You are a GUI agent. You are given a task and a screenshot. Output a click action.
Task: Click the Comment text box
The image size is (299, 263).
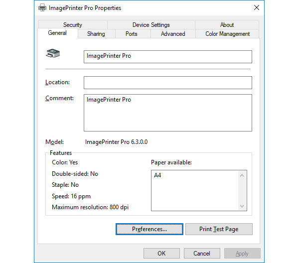168,113
